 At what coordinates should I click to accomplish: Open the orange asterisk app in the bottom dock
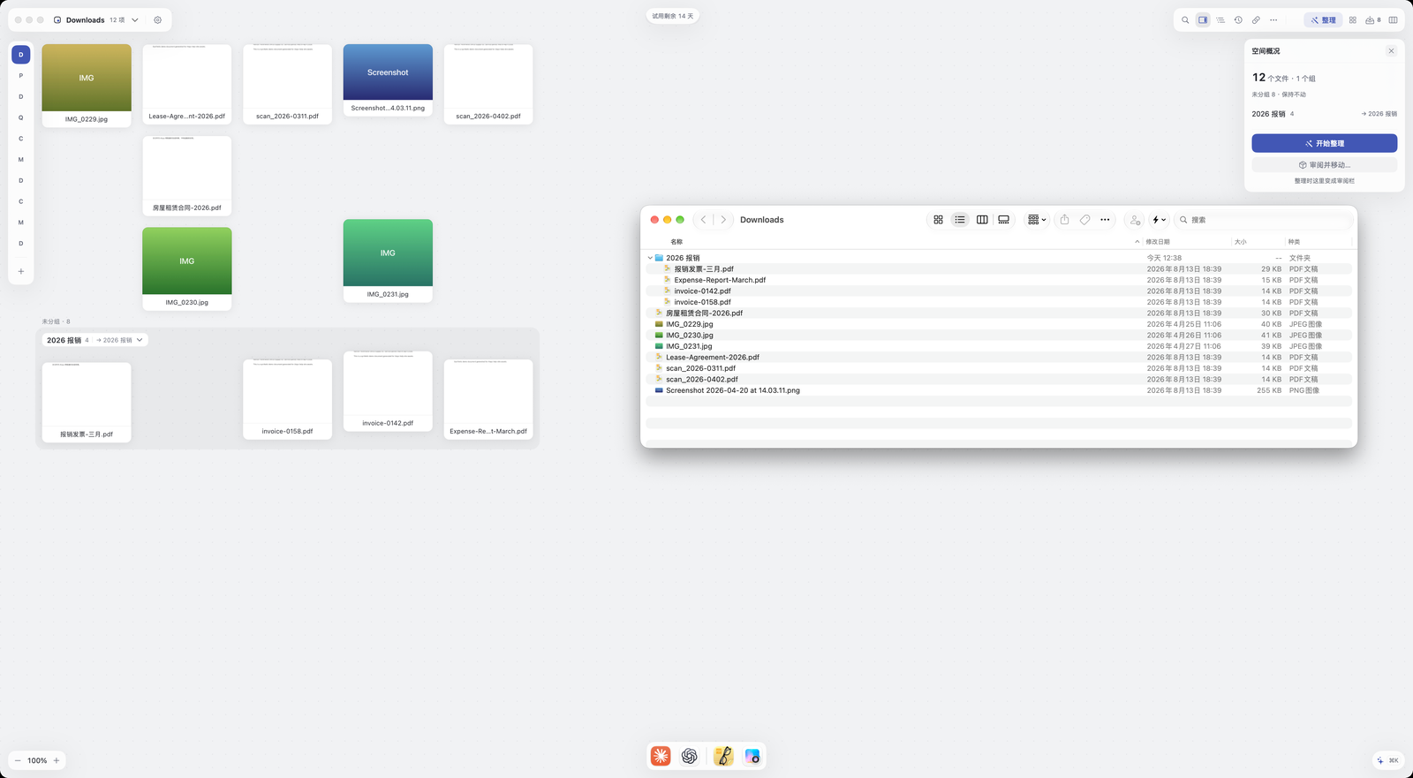click(661, 756)
